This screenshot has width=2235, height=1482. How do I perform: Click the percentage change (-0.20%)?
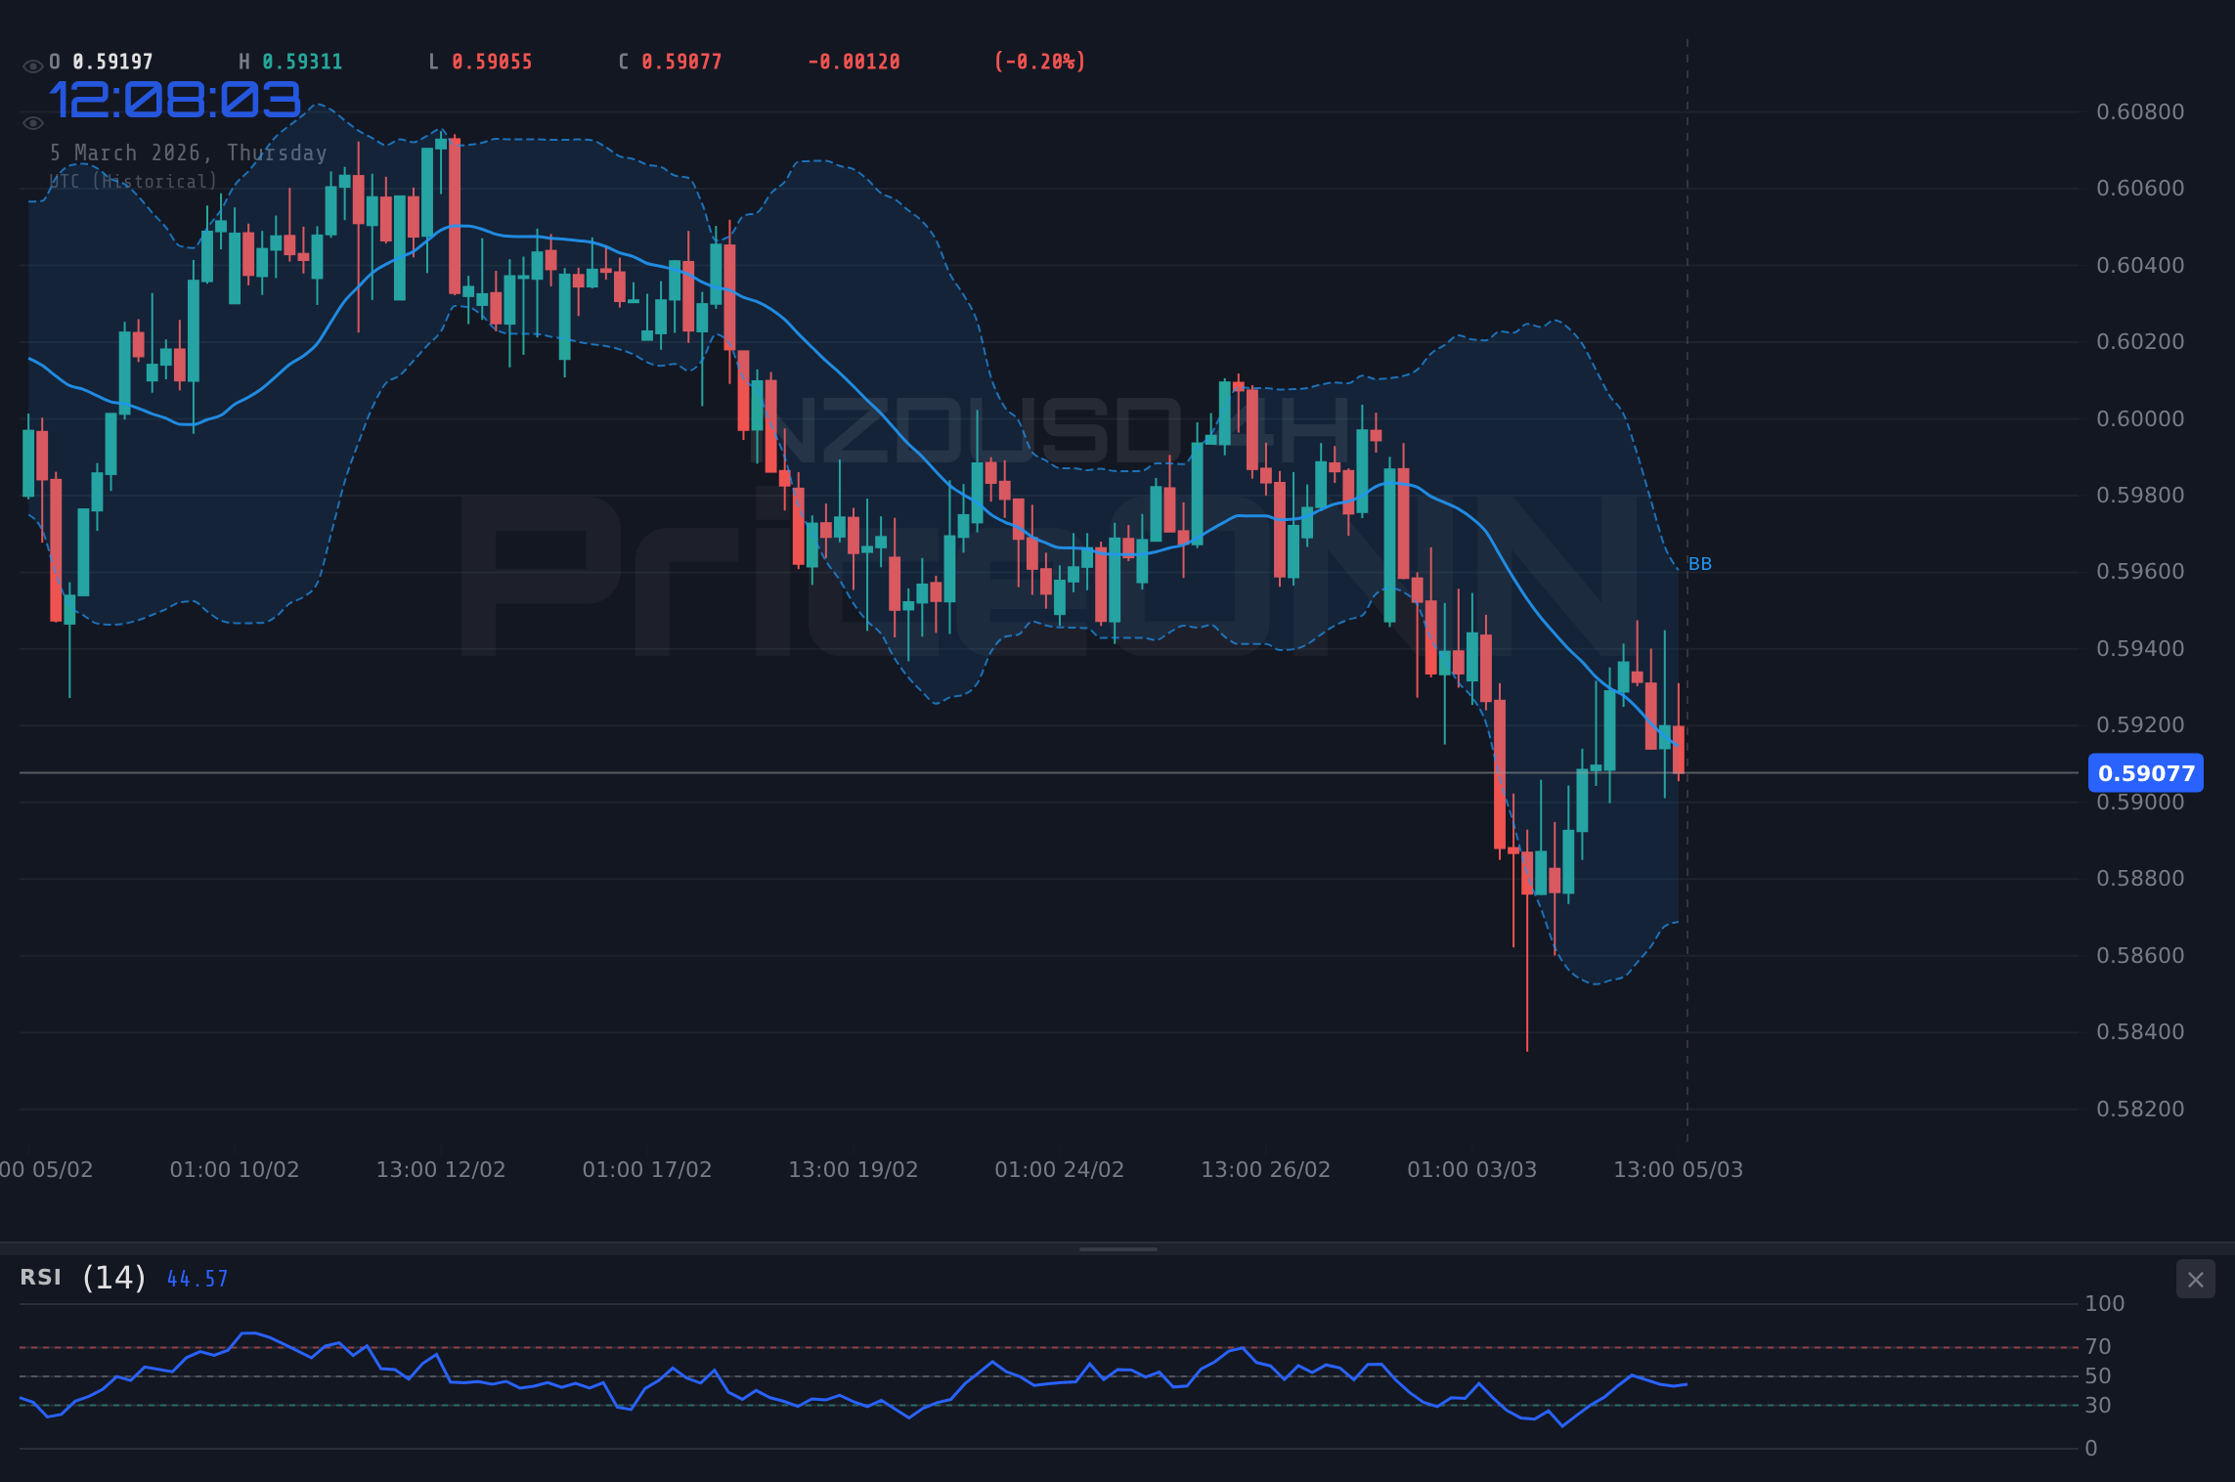tap(1039, 62)
